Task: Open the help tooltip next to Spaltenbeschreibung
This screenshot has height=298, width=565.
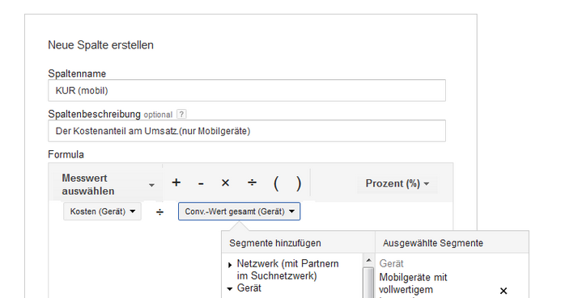Action: 181,115
